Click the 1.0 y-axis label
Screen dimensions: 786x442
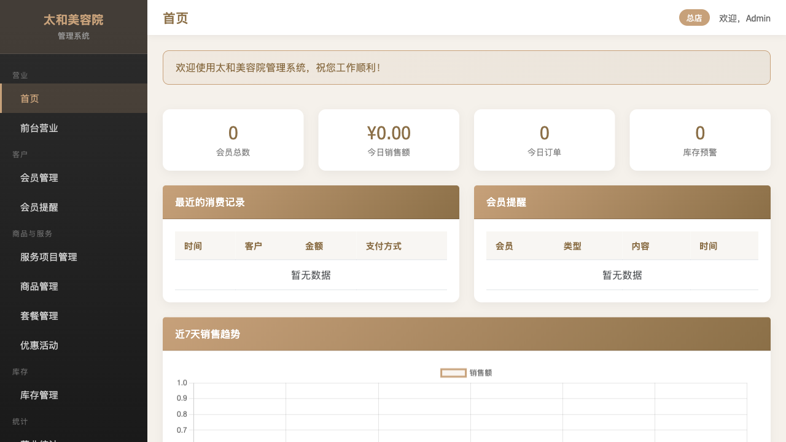182,382
